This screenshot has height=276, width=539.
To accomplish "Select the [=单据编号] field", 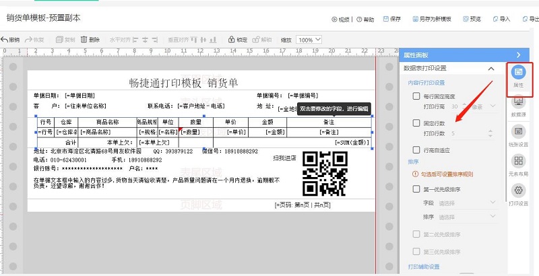I will (303, 96).
